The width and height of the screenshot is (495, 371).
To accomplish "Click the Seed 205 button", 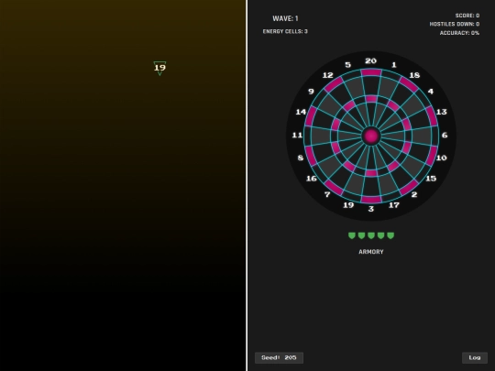I will (279, 358).
